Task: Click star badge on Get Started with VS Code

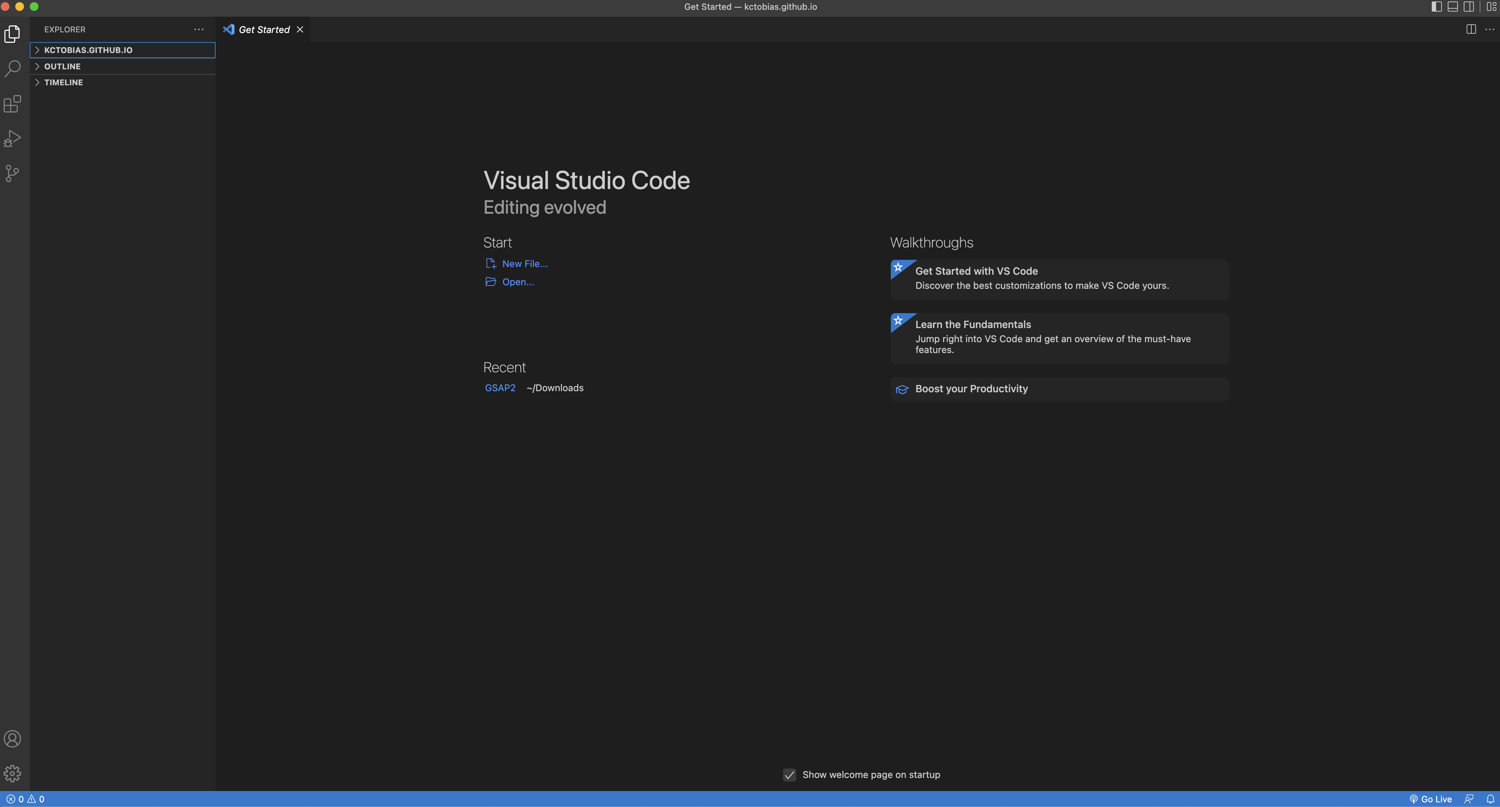Action: click(898, 267)
